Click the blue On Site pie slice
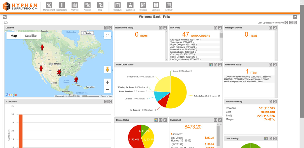The height and width of the screenshot is (148, 304). (160, 96)
